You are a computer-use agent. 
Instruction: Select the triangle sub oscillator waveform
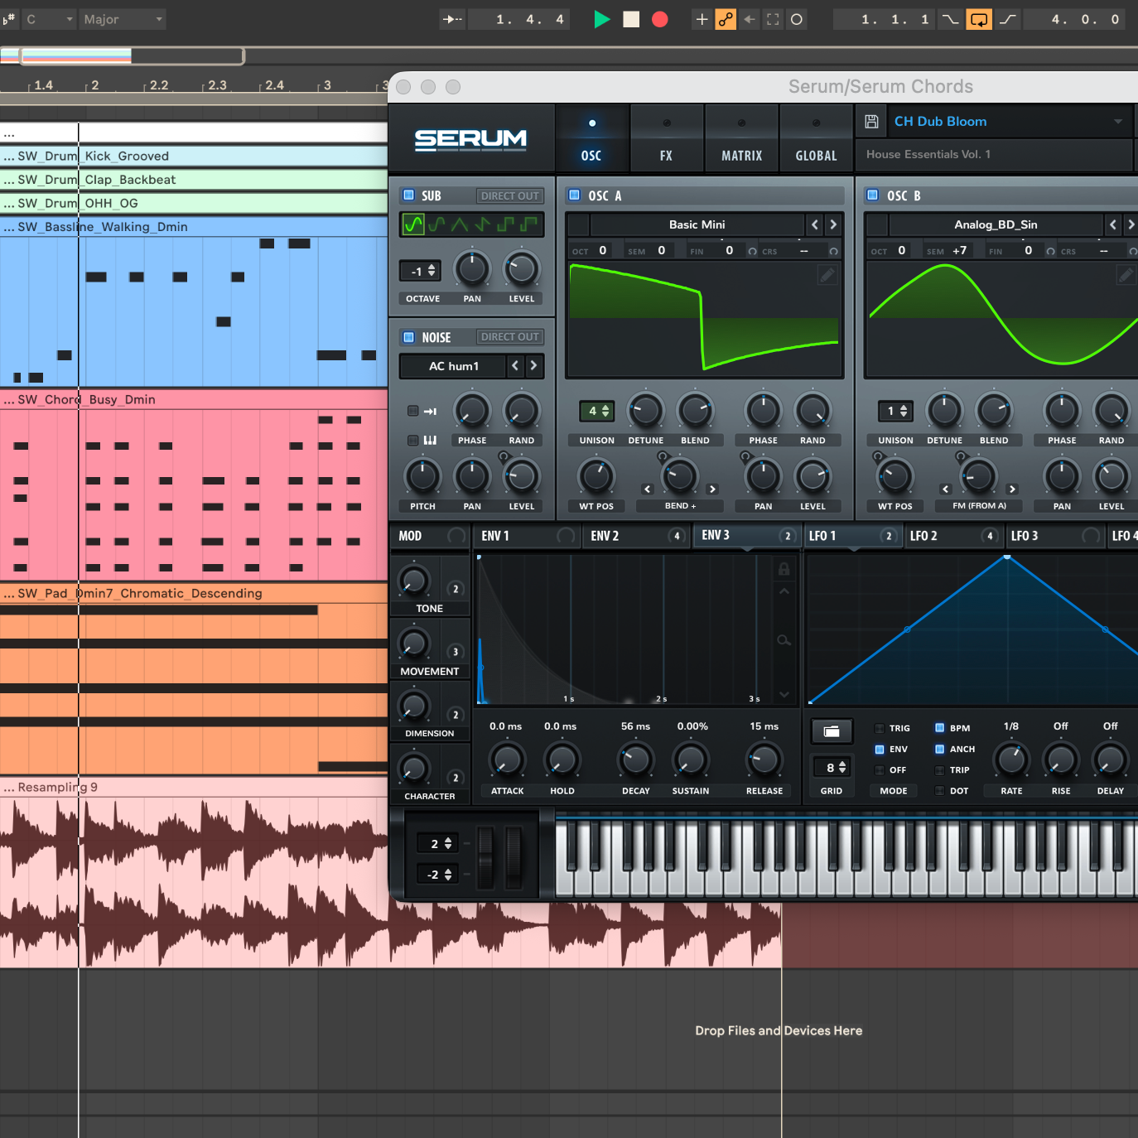(x=460, y=224)
